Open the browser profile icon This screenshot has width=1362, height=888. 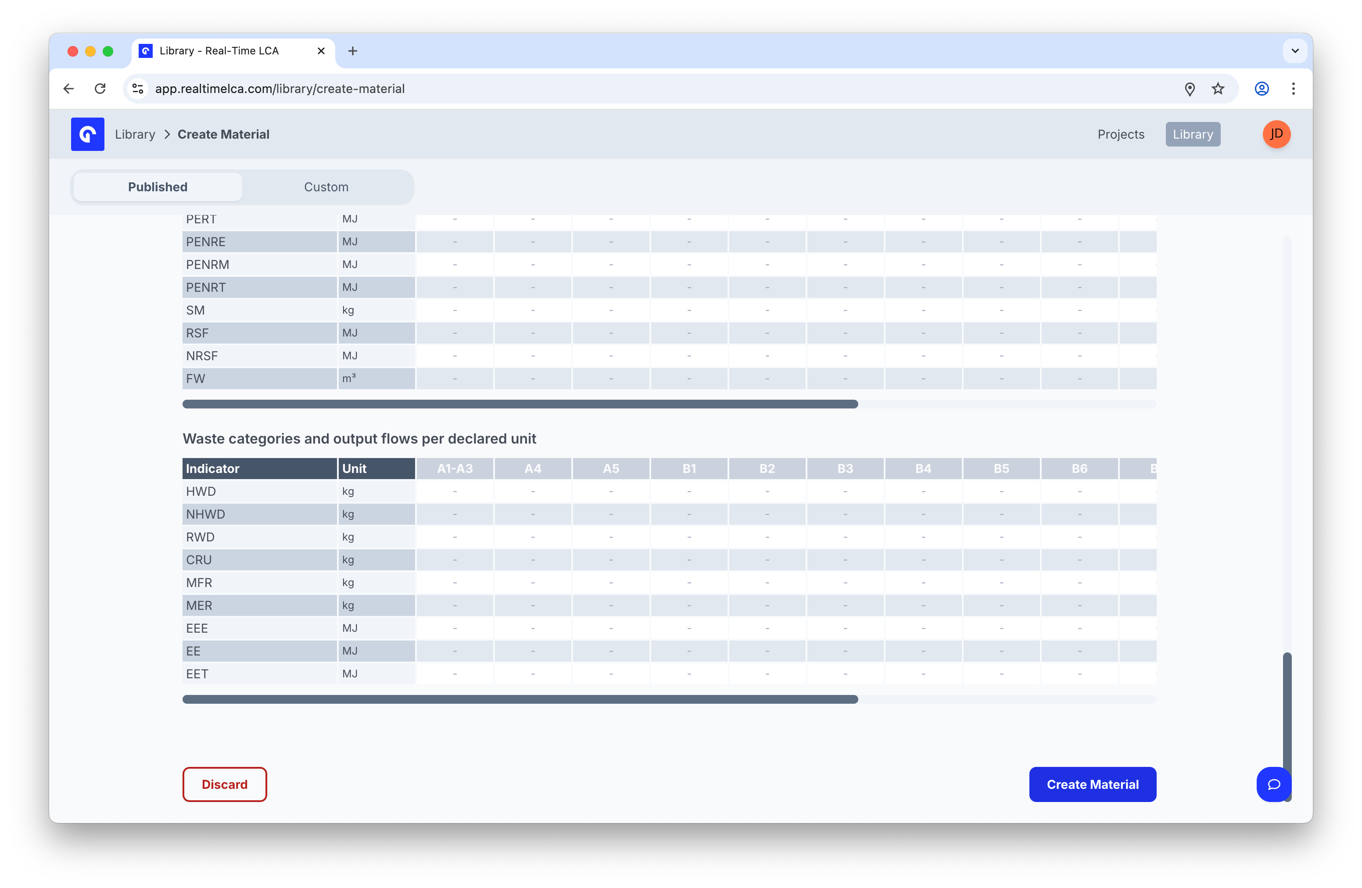click(x=1262, y=89)
